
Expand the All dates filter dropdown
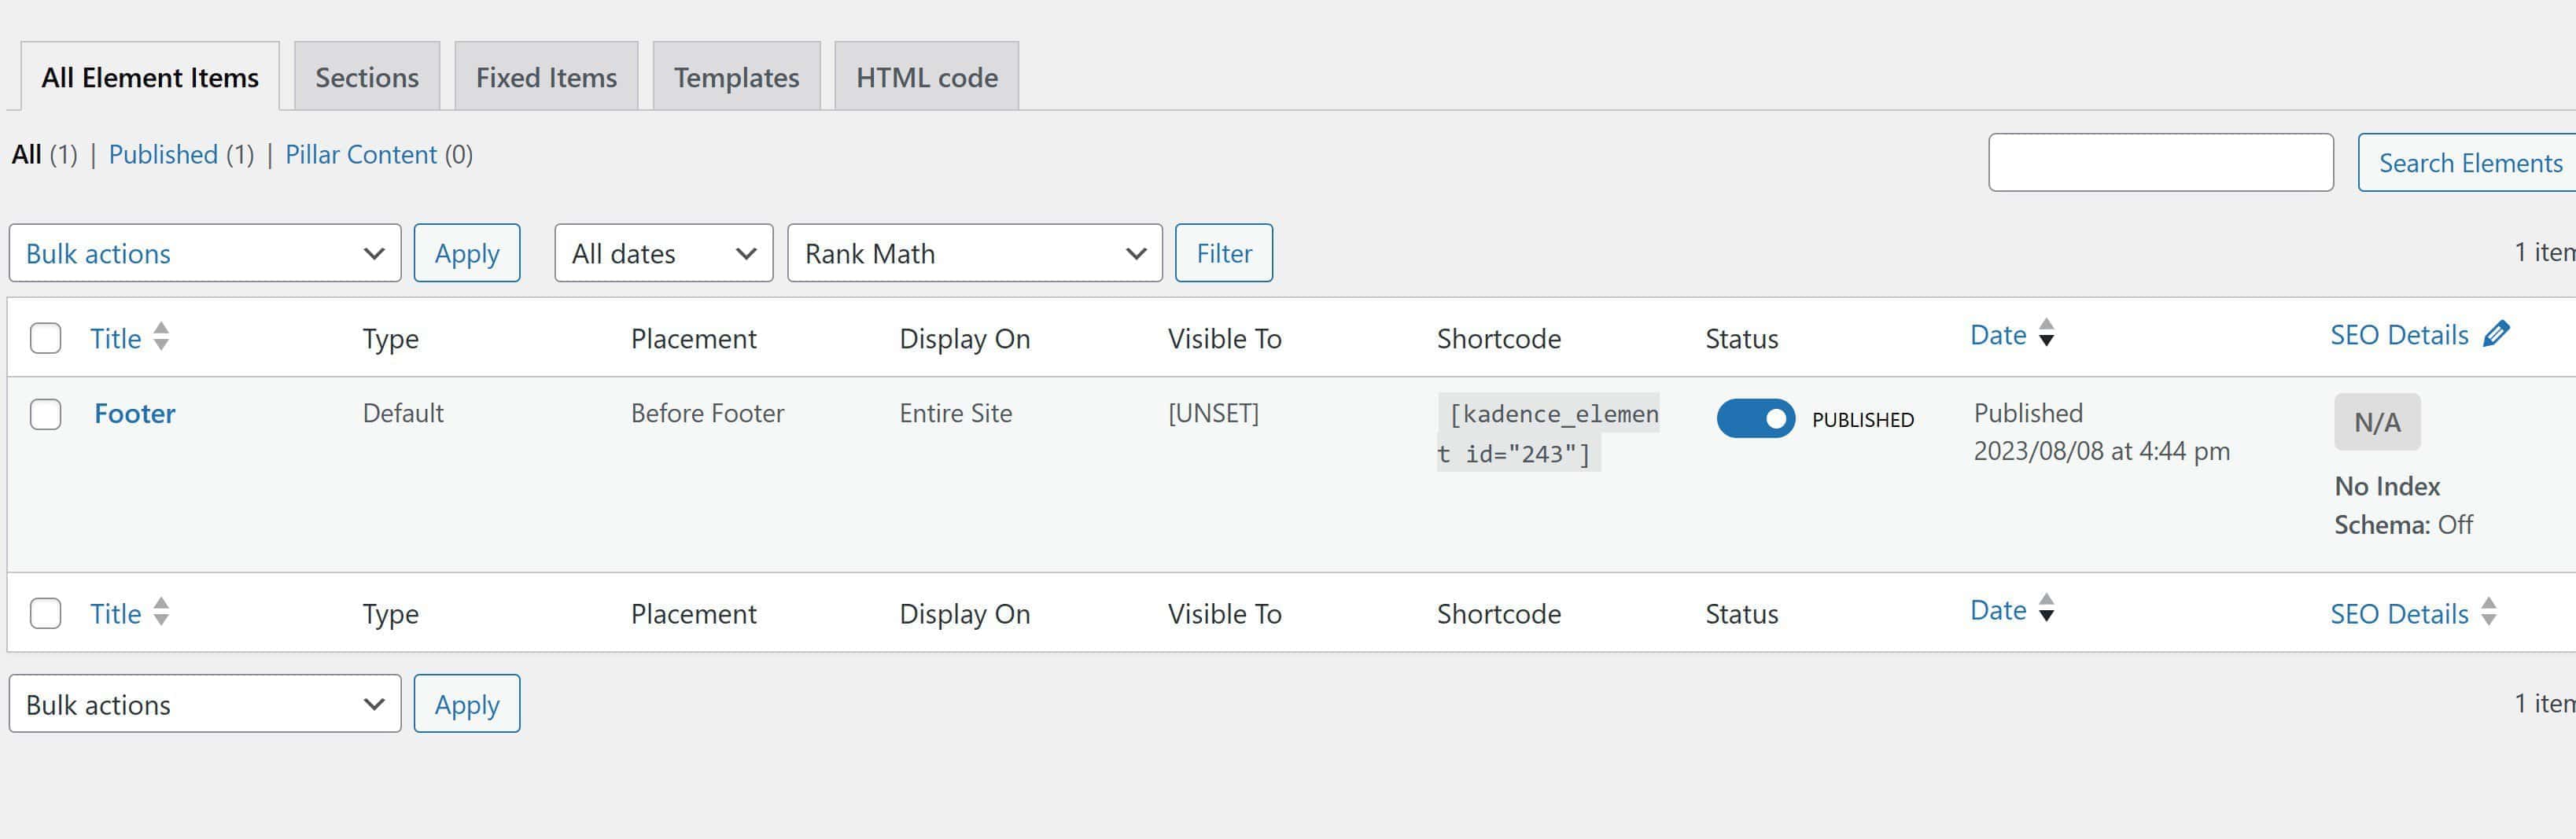click(x=663, y=253)
